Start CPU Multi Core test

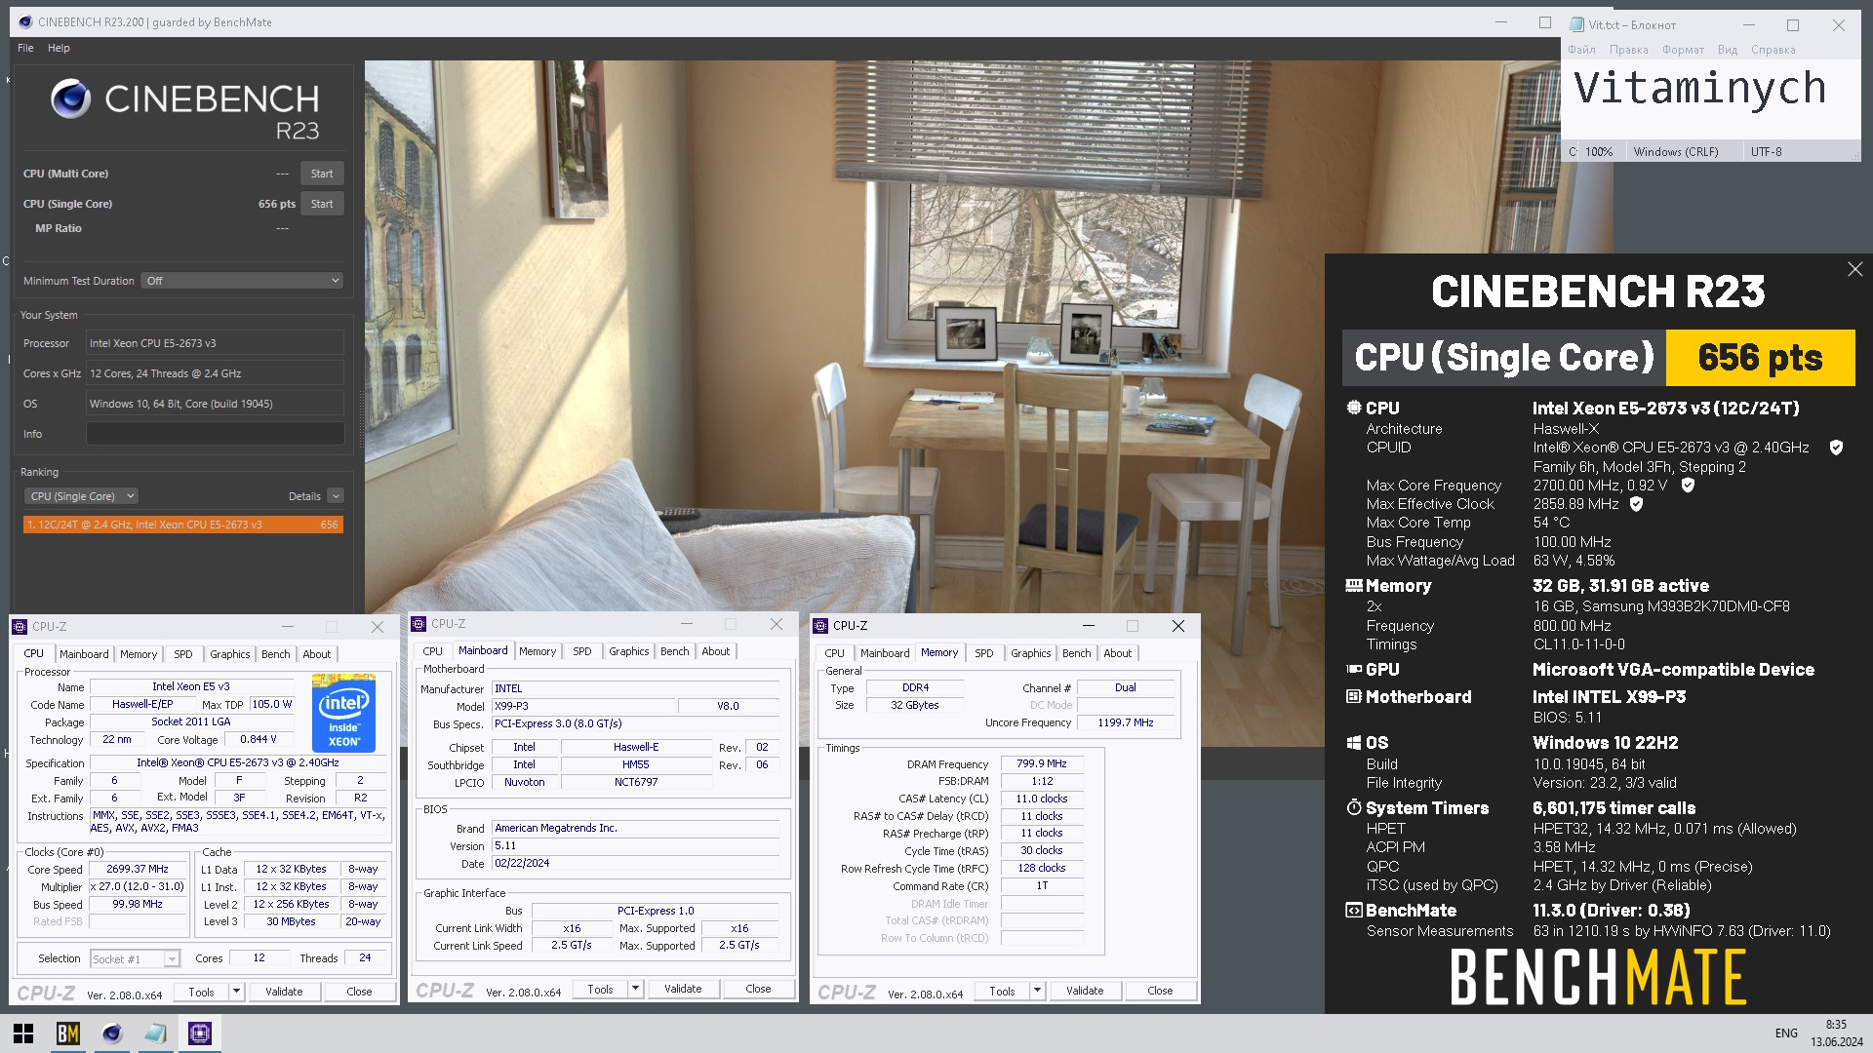point(322,174)
